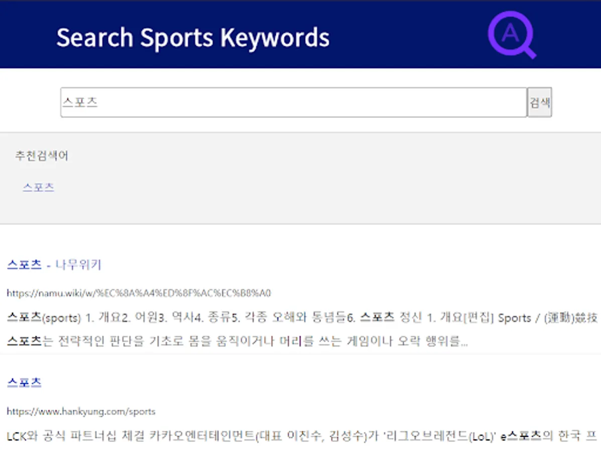The height and width of the screenshot is (452, 601).
Task: Click the 추천검색어 heading text
Action: (42, 156)
